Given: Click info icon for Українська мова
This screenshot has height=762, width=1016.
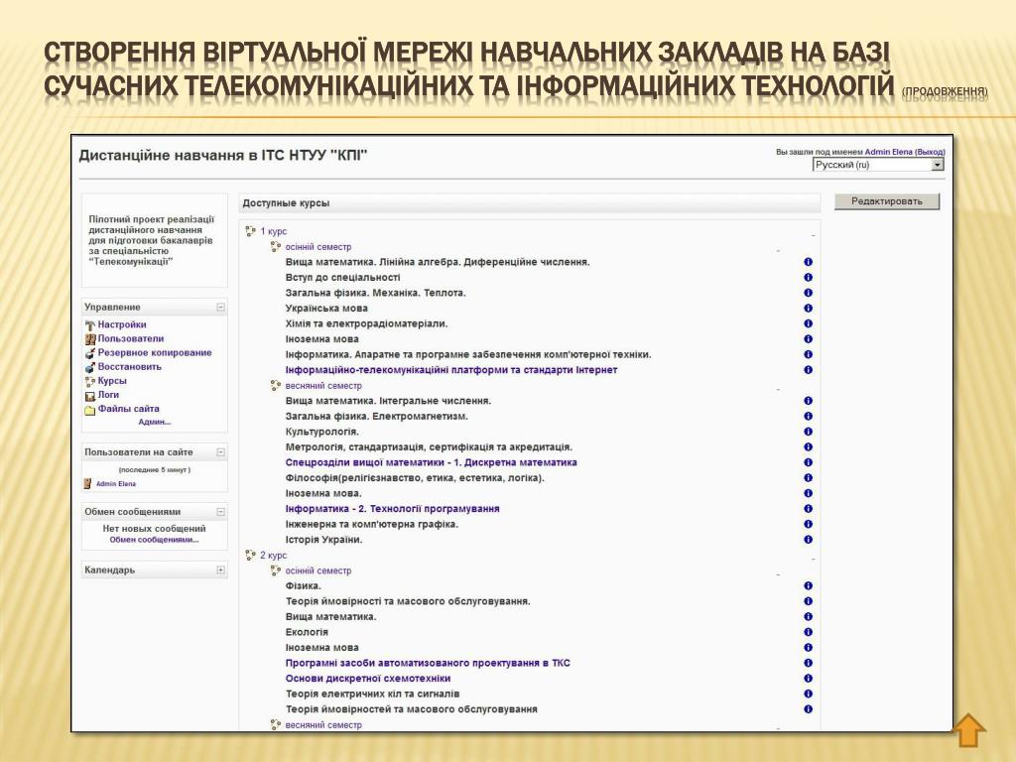Looking at the screenshot, I should [x=808, y=309].
